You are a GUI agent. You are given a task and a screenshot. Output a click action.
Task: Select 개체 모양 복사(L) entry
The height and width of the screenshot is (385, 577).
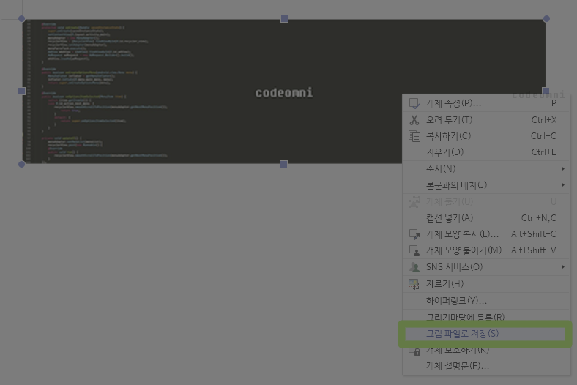486,234
